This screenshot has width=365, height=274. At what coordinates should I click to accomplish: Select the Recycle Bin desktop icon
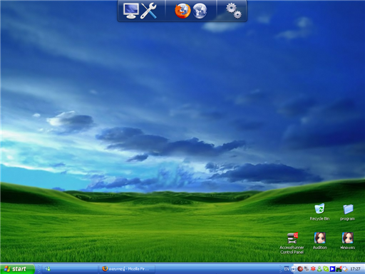coord(319,212)
